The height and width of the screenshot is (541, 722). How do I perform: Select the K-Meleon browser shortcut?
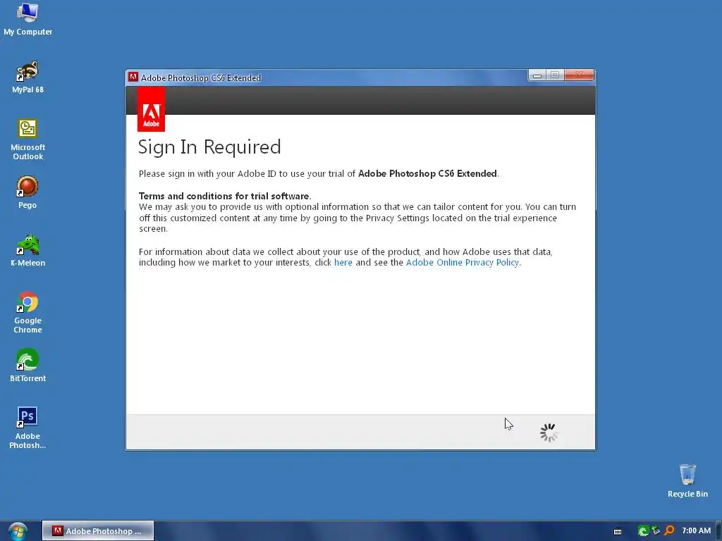[x=27, y=250]
